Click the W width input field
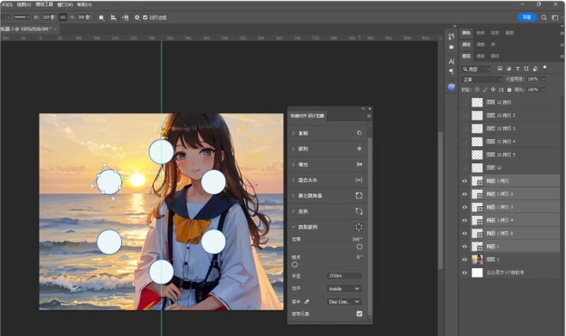566x336 pixels. click(x=49, y=17)
